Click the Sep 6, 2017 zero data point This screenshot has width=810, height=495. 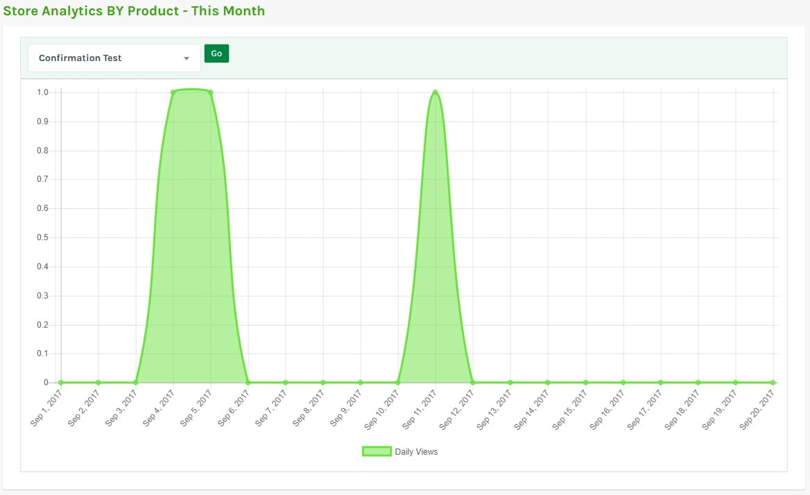pyautogui.click(x=248, y=383)
